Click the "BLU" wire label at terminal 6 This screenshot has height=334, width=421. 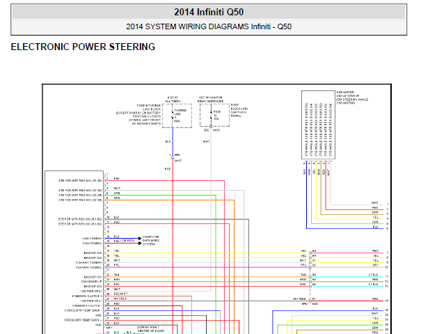[375, 227]
